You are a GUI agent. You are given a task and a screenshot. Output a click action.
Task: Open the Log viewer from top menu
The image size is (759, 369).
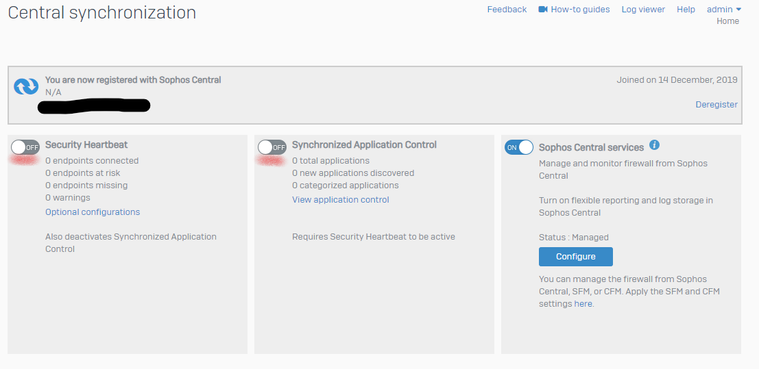(643, 10)
